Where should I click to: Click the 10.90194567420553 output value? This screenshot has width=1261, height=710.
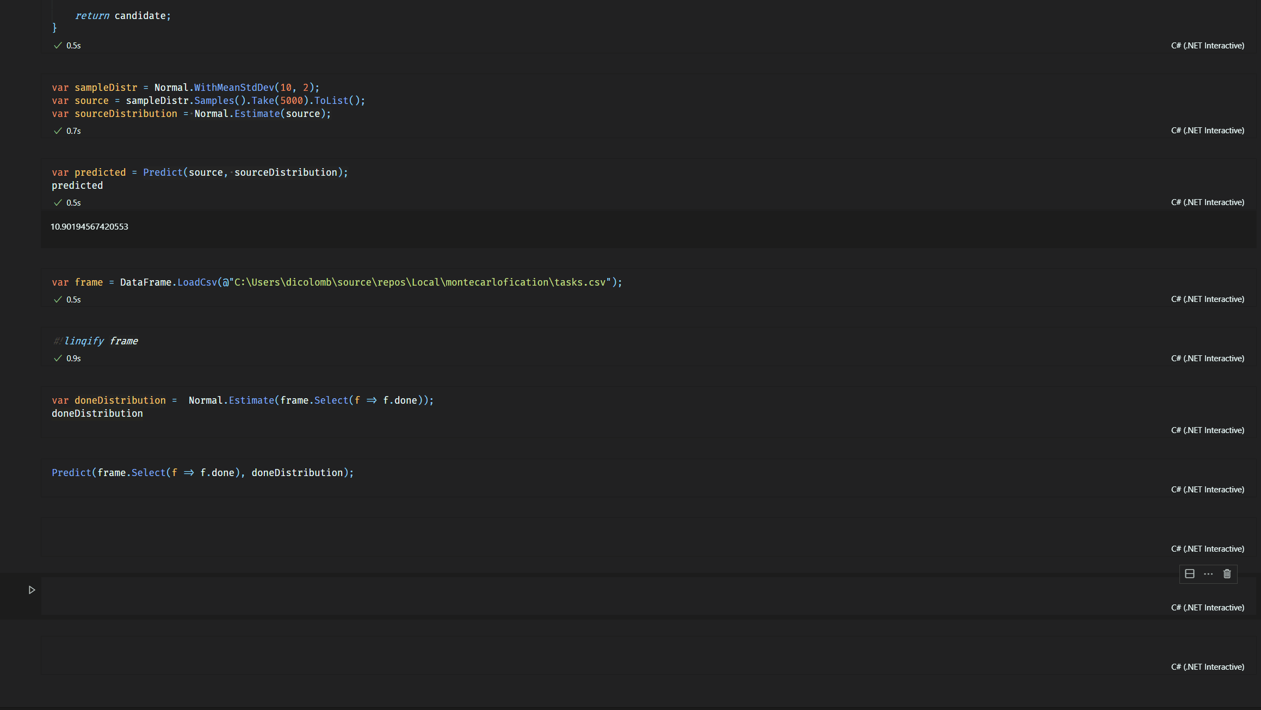[89, 227]
